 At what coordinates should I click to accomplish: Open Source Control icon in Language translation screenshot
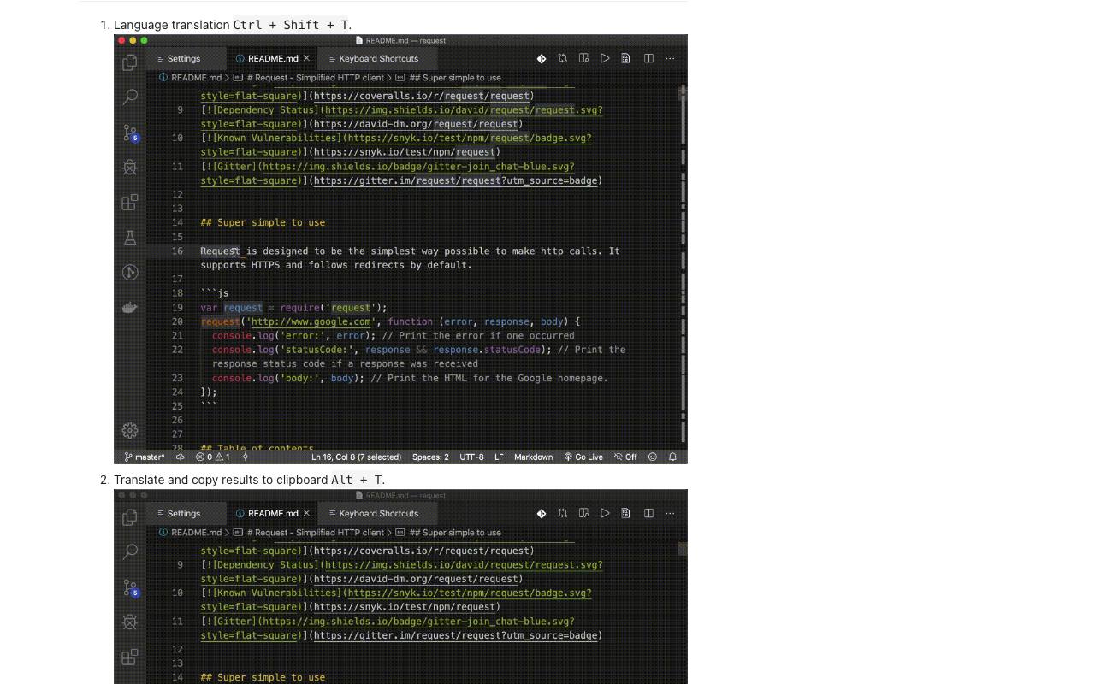click(130, 133)
